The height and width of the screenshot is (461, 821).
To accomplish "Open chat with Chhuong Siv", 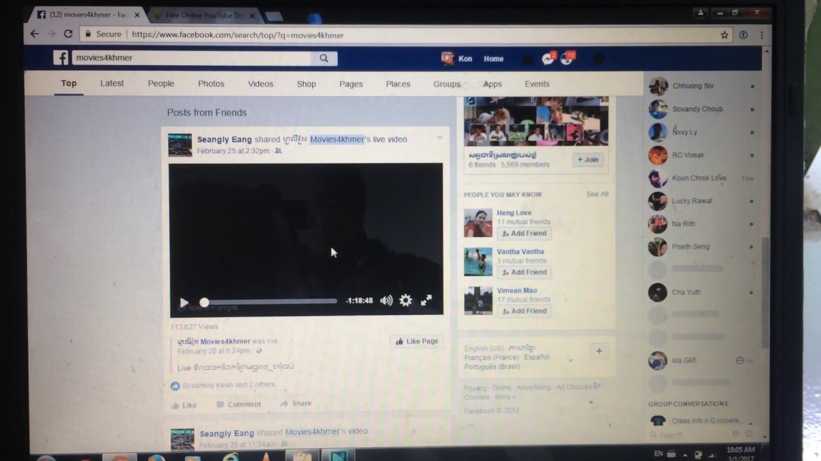I will 702,86.
